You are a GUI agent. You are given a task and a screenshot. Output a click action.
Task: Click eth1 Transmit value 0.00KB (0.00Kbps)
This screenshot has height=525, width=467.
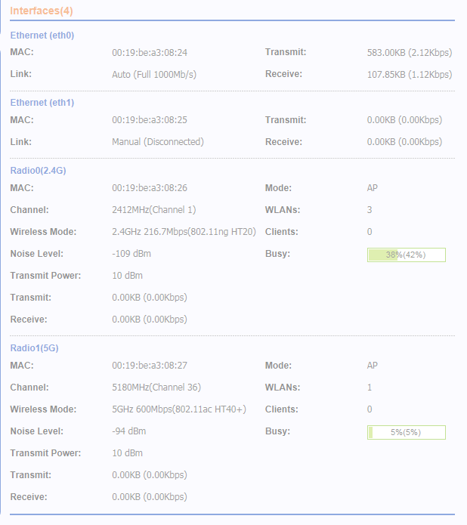click(x=404, y=120)
